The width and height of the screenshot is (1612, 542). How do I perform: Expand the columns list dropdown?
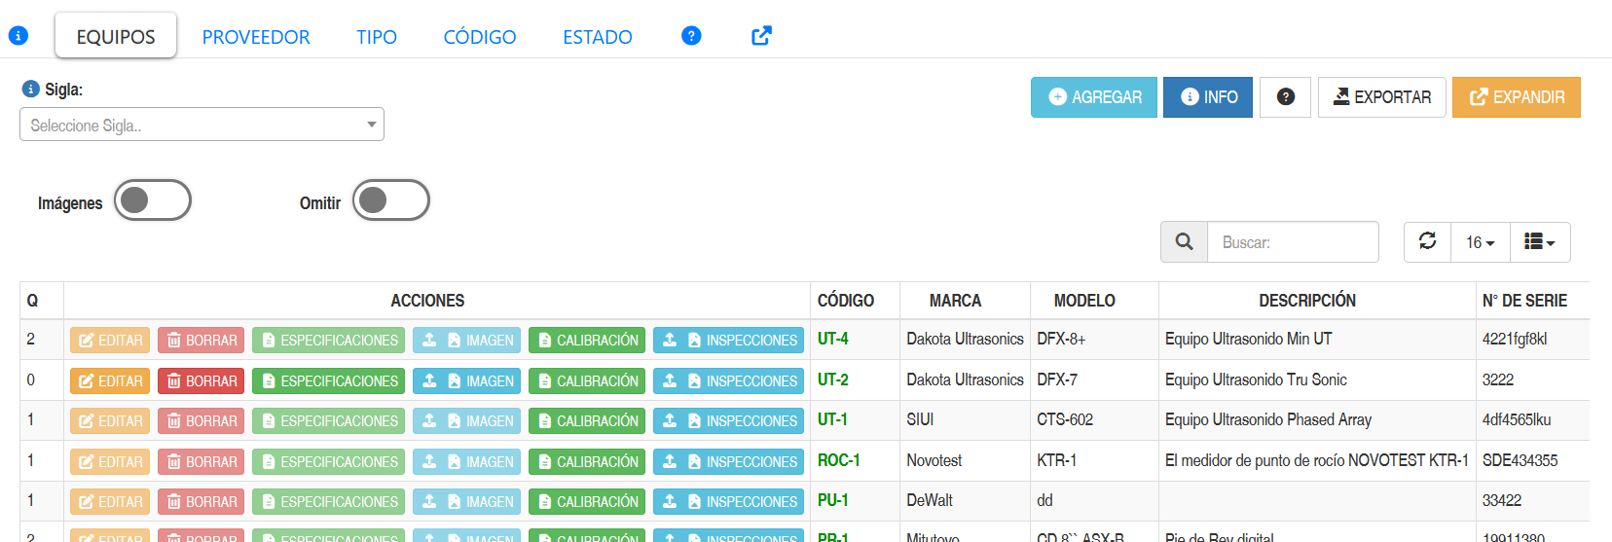(1540, 242)
